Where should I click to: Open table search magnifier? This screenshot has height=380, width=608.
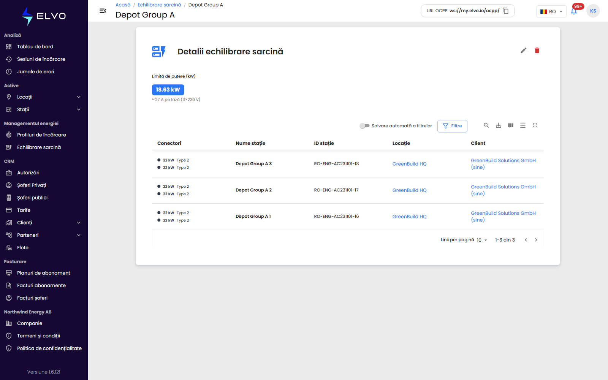click(x=486, y=125)
